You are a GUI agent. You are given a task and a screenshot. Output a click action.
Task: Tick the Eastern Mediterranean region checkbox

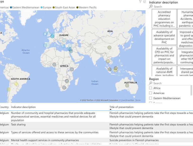point(151,98)
